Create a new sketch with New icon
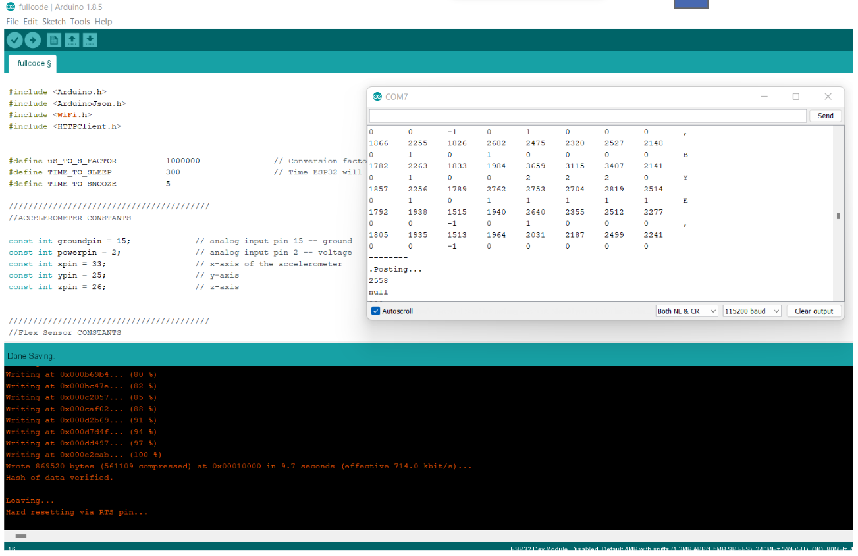858x556 pixels. coord(54,40)
